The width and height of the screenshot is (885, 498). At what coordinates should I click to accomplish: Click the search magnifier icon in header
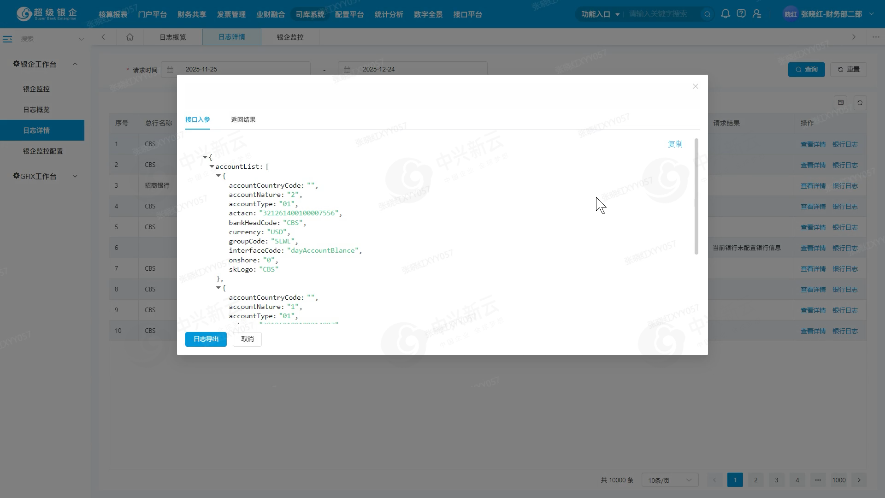click(707, 14)
